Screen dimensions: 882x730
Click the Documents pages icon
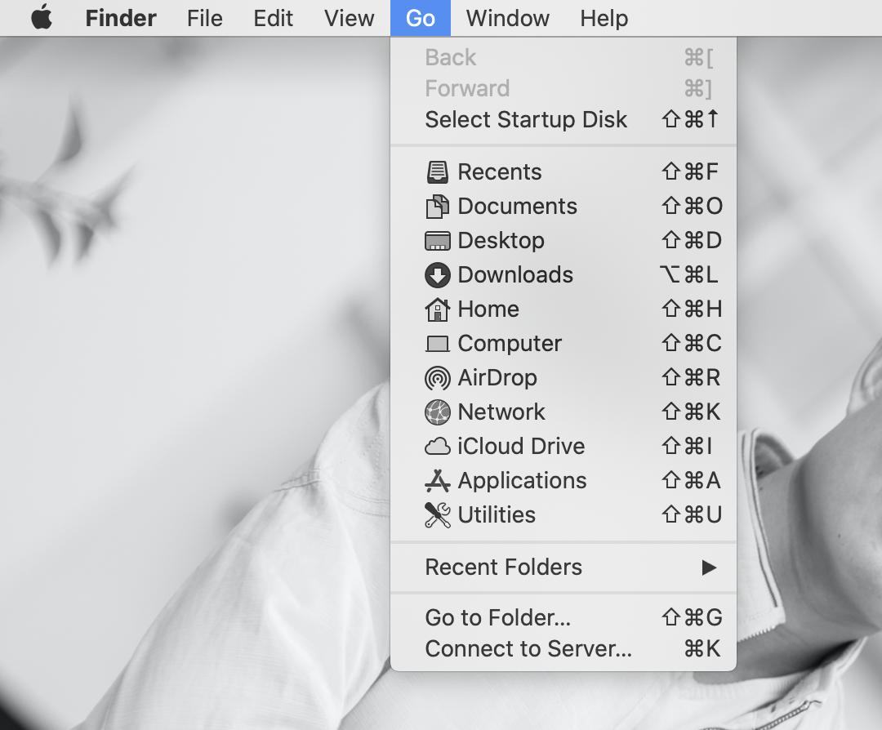(437, 207)
